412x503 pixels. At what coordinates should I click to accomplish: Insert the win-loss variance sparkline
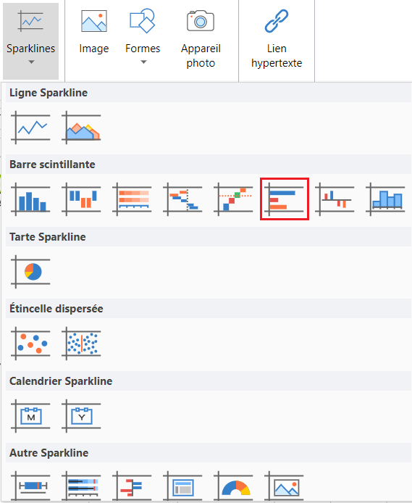(335, 199)
